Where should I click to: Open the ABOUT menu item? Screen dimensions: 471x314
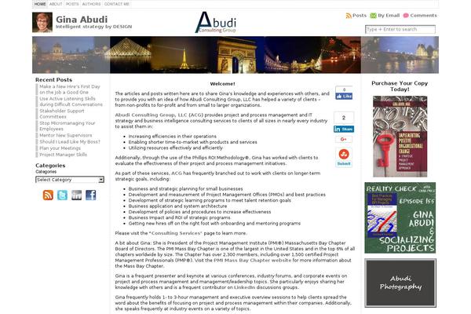[56, 4]
